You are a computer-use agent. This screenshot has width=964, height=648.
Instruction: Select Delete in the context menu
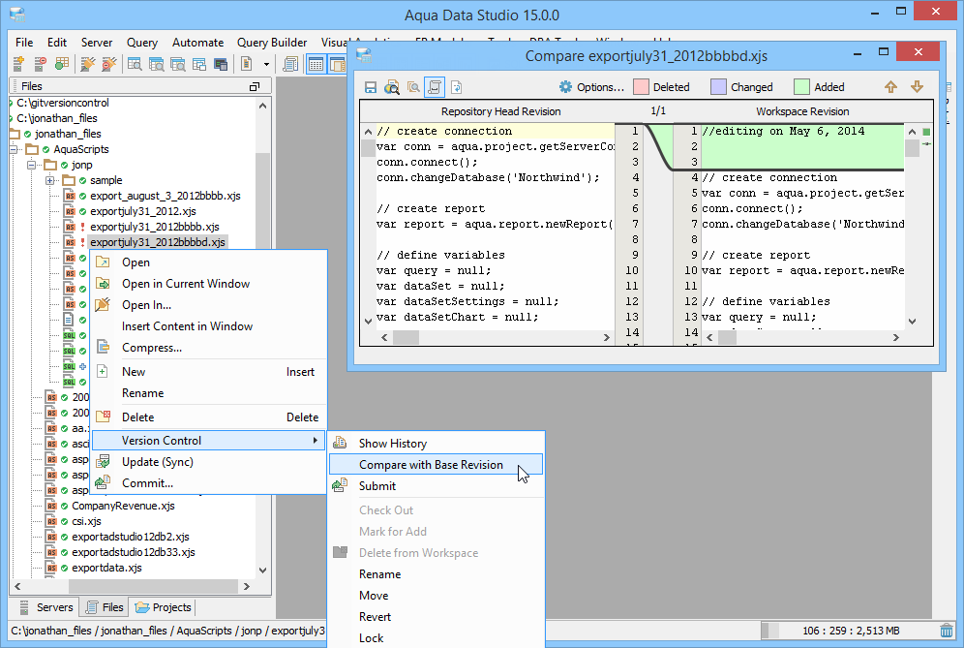(x=209, y=417)
